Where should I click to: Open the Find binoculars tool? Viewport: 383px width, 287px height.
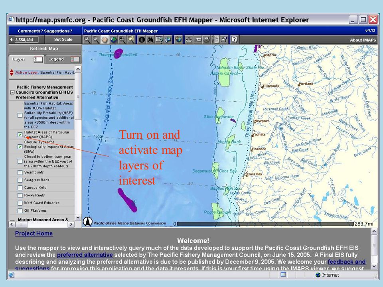tap(150, 39)
